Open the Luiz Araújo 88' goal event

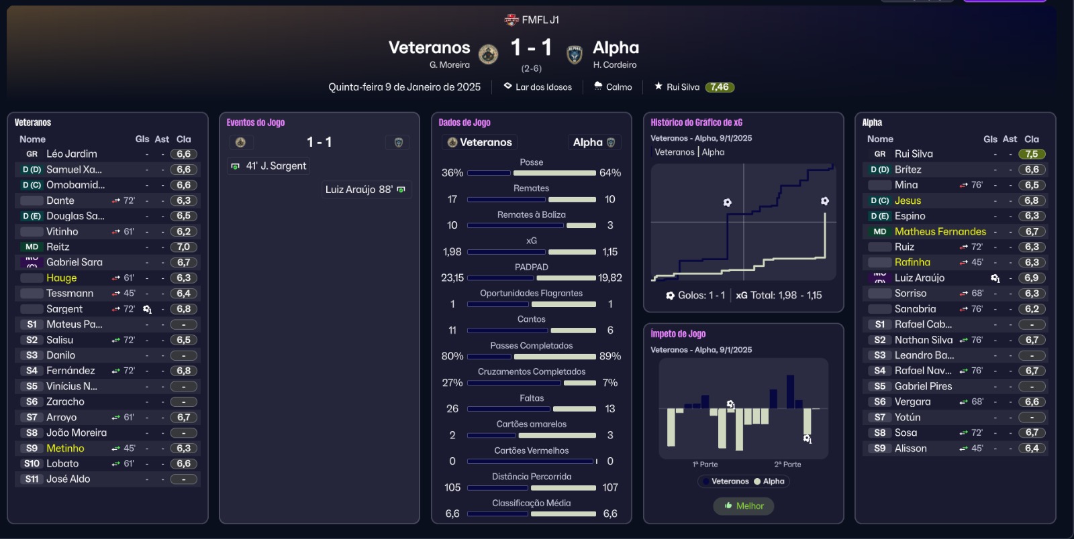pos(364,190)
